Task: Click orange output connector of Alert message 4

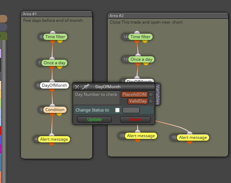Action: click(x=52, y=143)
